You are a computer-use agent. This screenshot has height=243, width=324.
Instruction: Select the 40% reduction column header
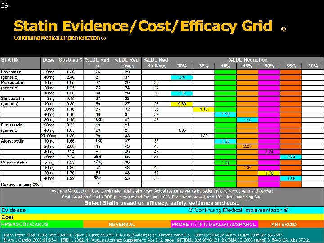pos(225,66)
